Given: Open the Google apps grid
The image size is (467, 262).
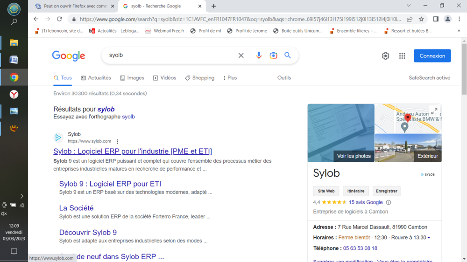Looking at the screenshot, I should point(402,56).
